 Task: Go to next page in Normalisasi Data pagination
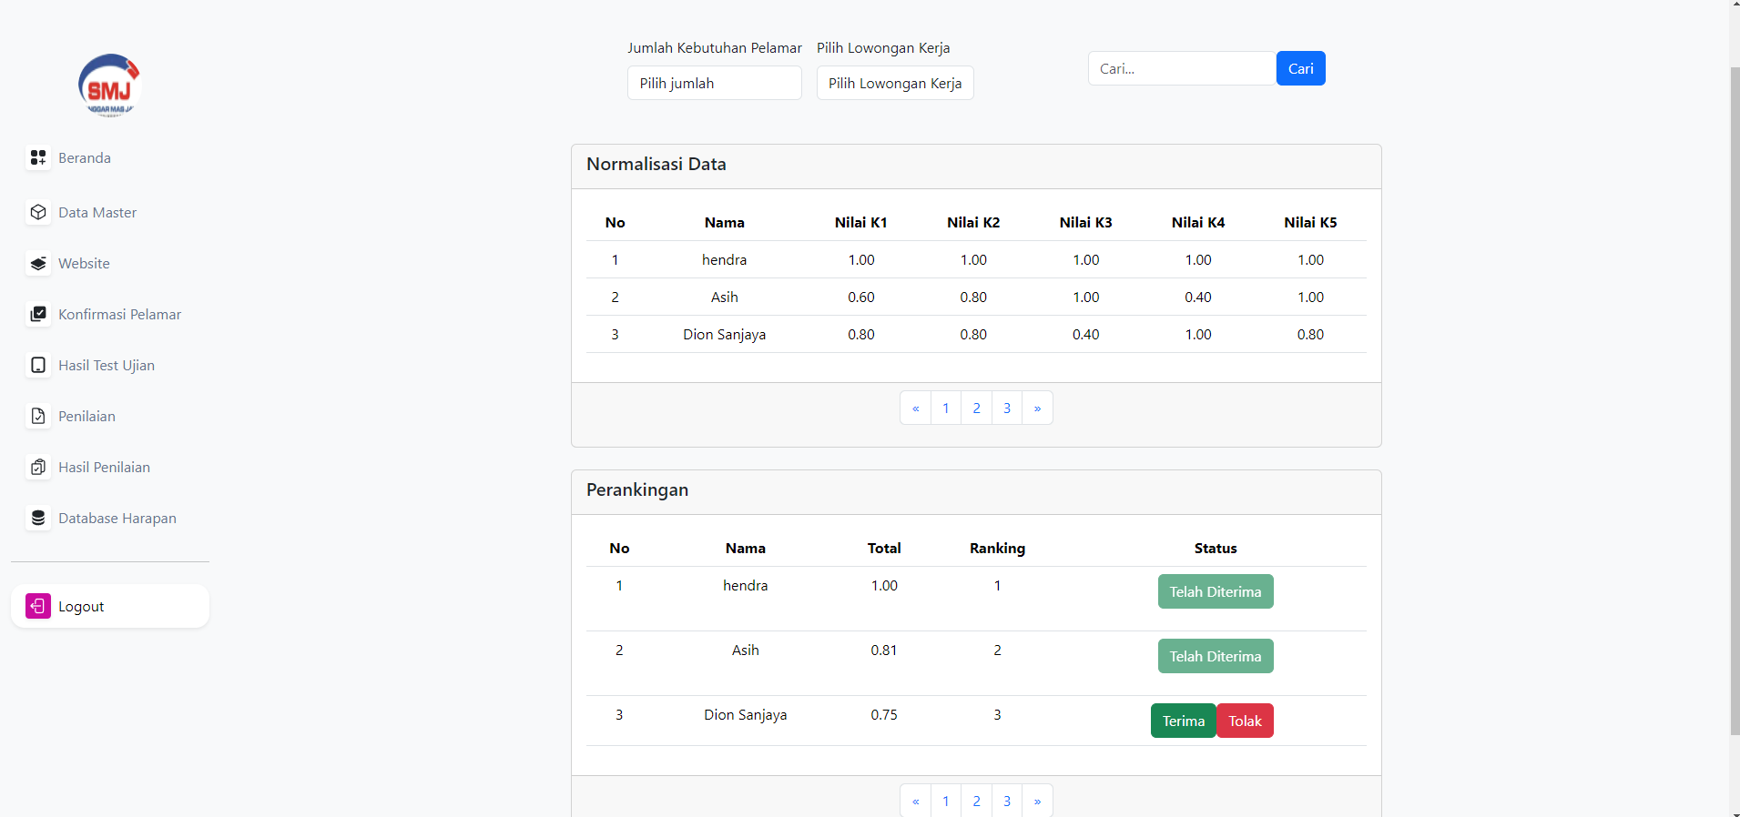(1037, 408)
